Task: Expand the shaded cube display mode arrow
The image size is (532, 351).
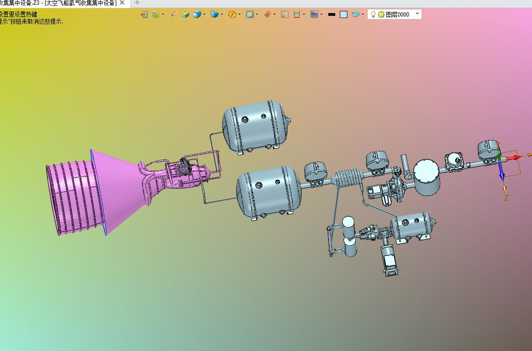Action: coord(204,15)
